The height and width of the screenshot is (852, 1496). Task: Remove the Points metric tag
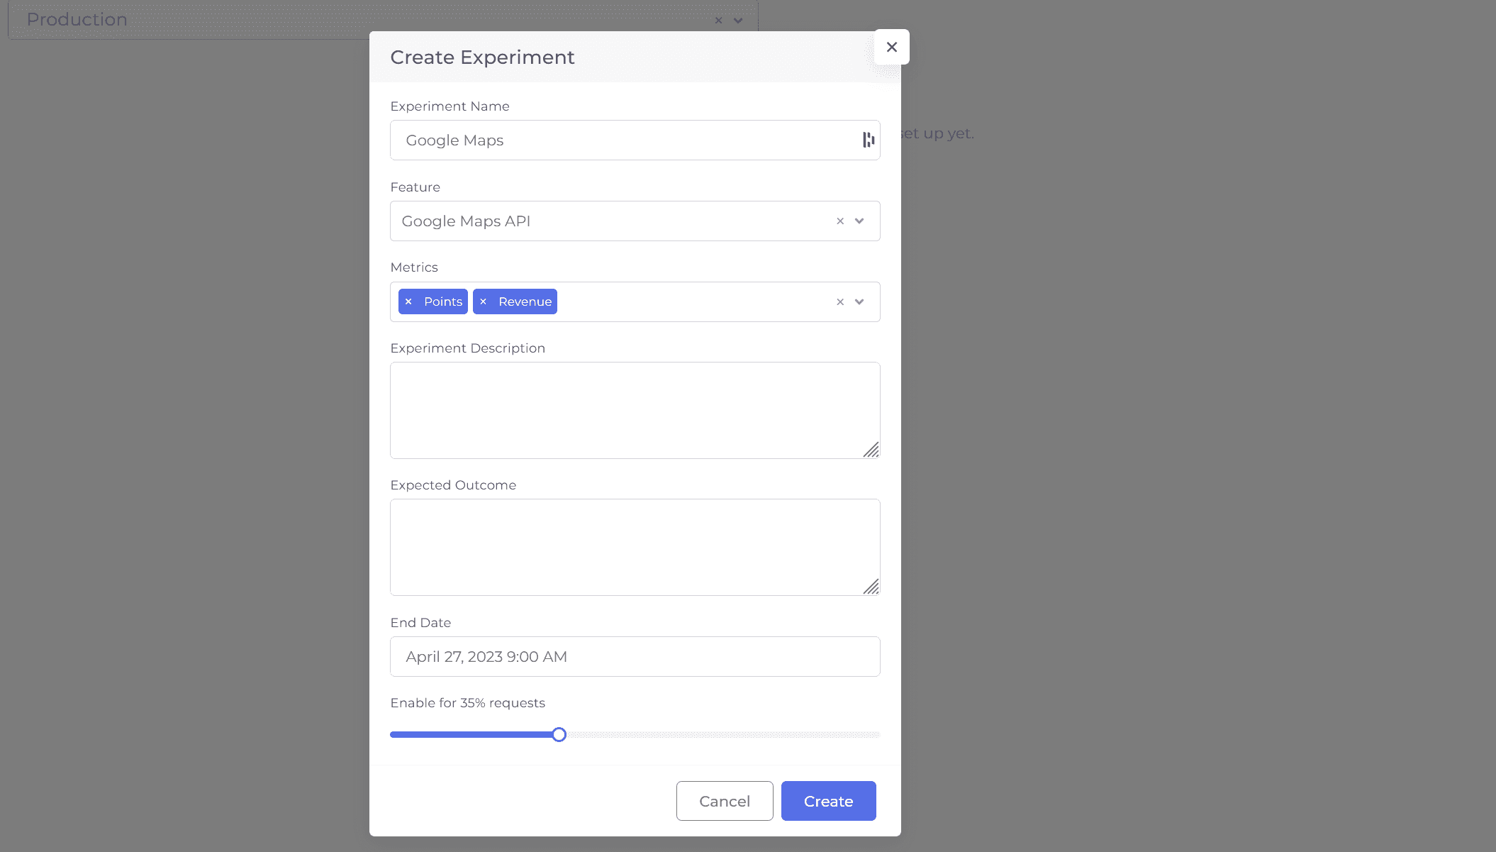point(408,301)
